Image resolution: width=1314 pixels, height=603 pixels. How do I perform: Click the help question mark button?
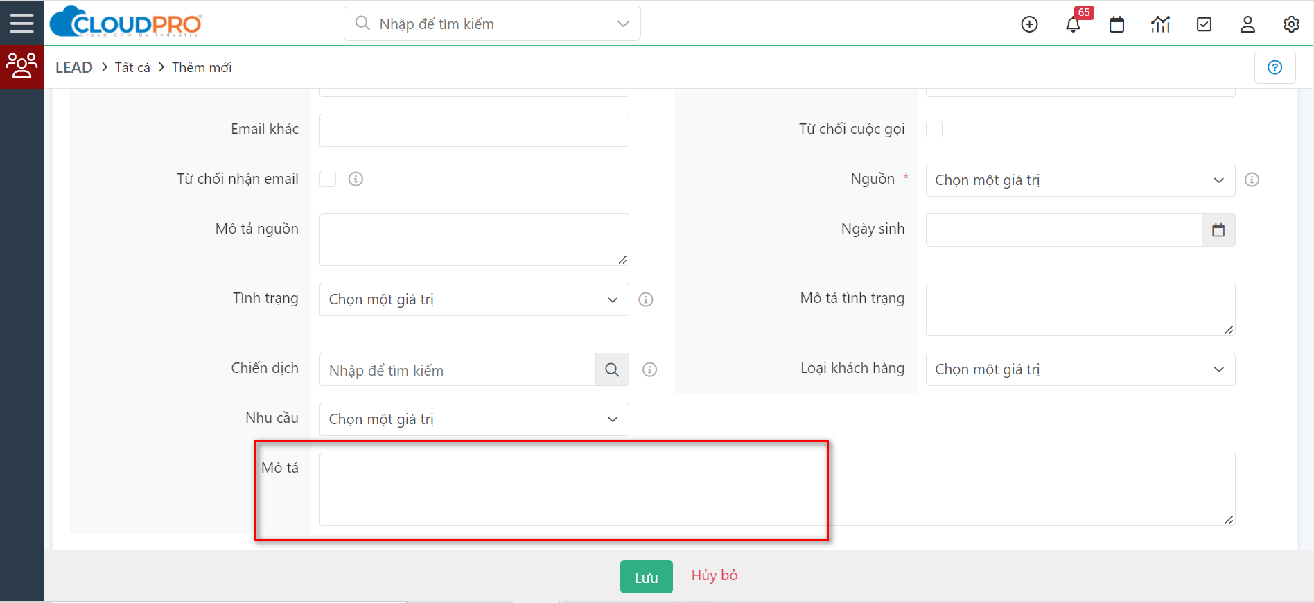tap(1274, 67)
